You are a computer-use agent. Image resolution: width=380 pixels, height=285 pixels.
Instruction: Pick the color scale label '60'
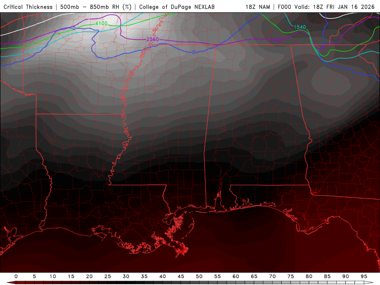236,276
